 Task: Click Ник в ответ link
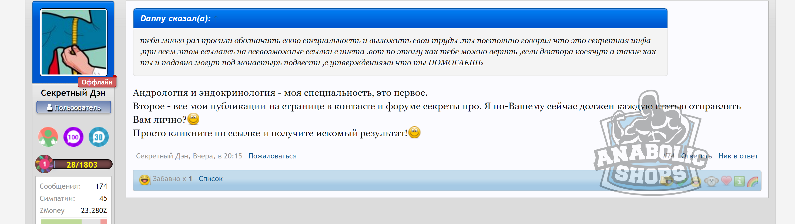(x=738, y=156)
